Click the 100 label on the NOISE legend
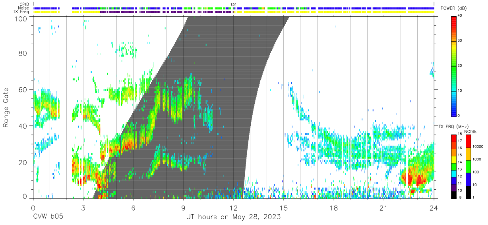The height and width of the screenshot is (225, 488). (475, 172)
